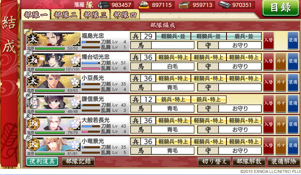Click the coolant box resource icon
This screenshot has height=175, width=301.
184,5
